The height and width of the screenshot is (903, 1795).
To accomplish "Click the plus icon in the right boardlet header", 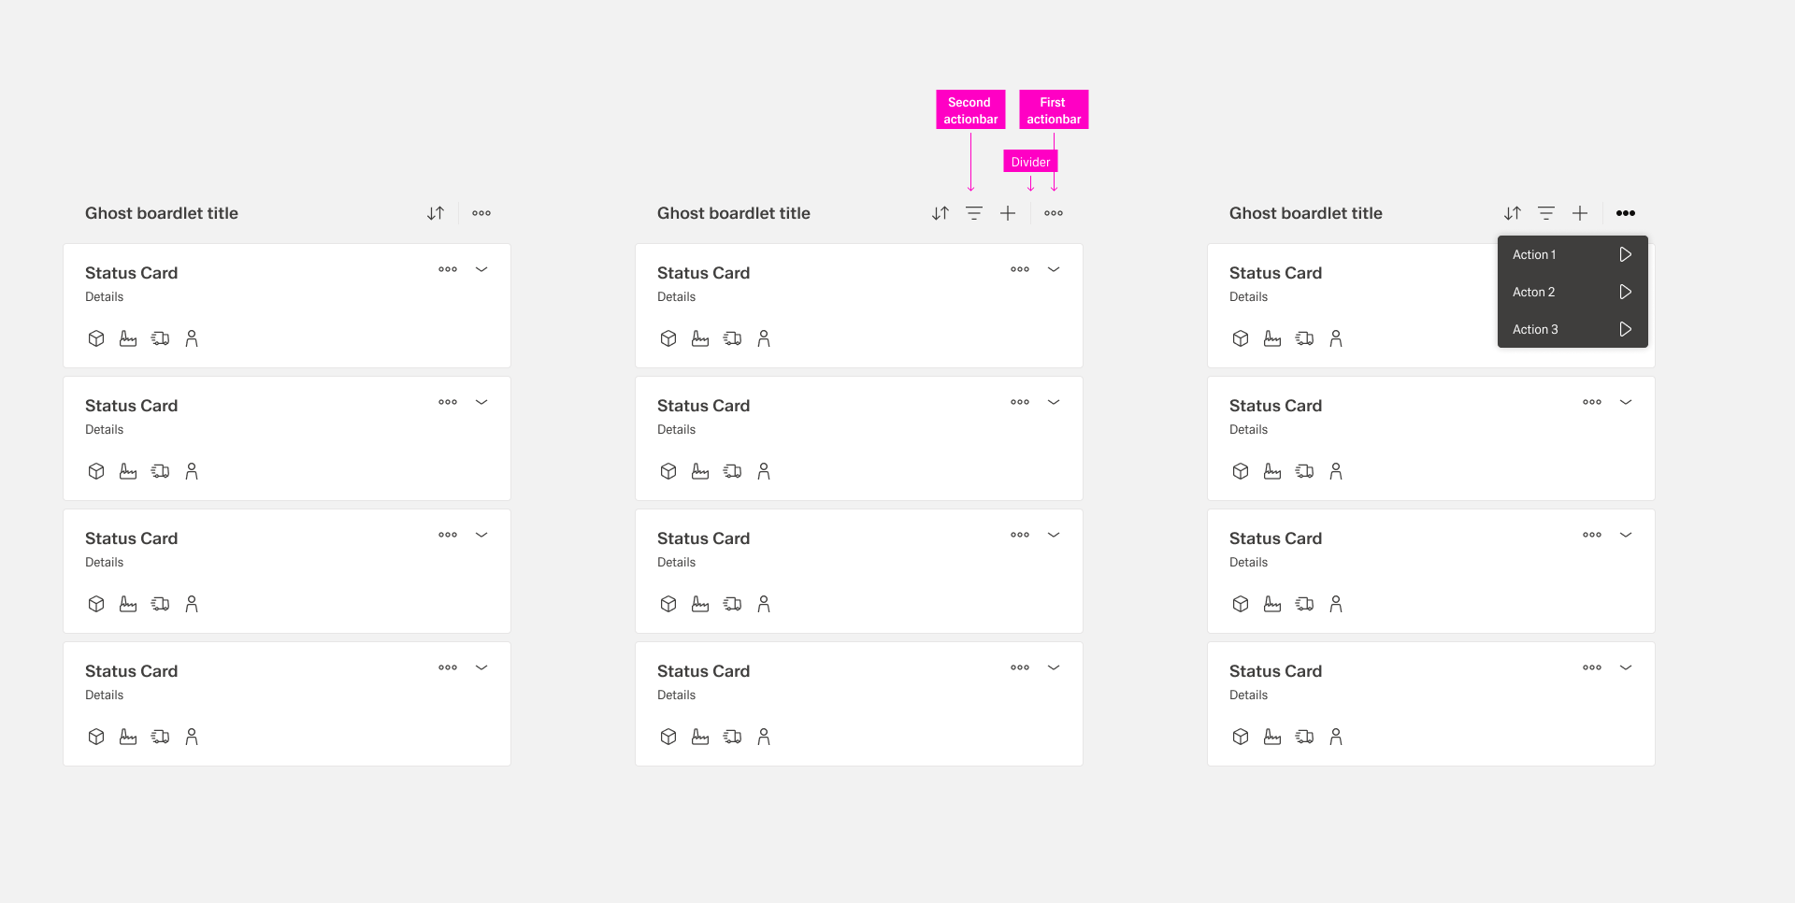I will 1580,213.
